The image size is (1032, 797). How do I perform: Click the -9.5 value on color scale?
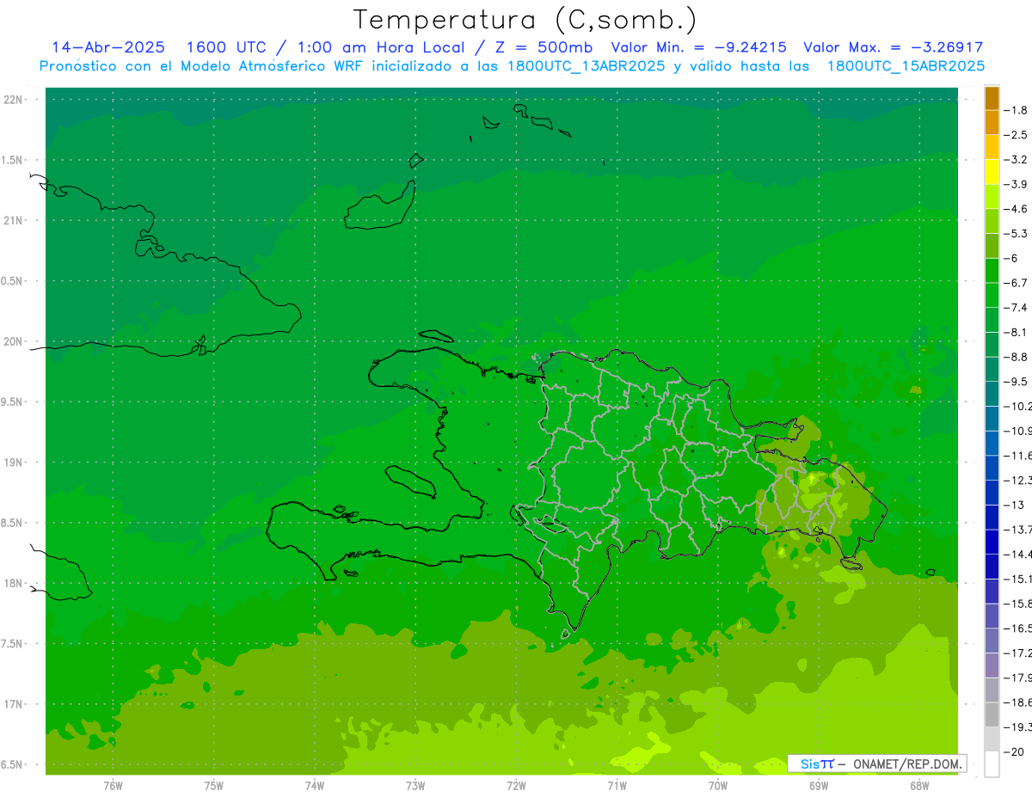tap(1016, 381)
